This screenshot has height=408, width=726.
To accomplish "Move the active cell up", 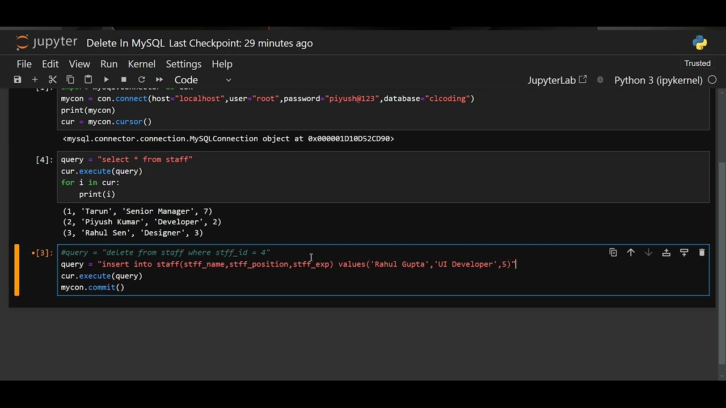I will point(631,253).
